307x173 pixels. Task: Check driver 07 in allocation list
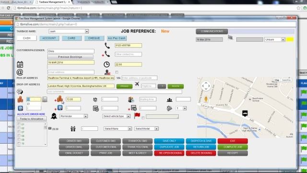pos(19,132)
